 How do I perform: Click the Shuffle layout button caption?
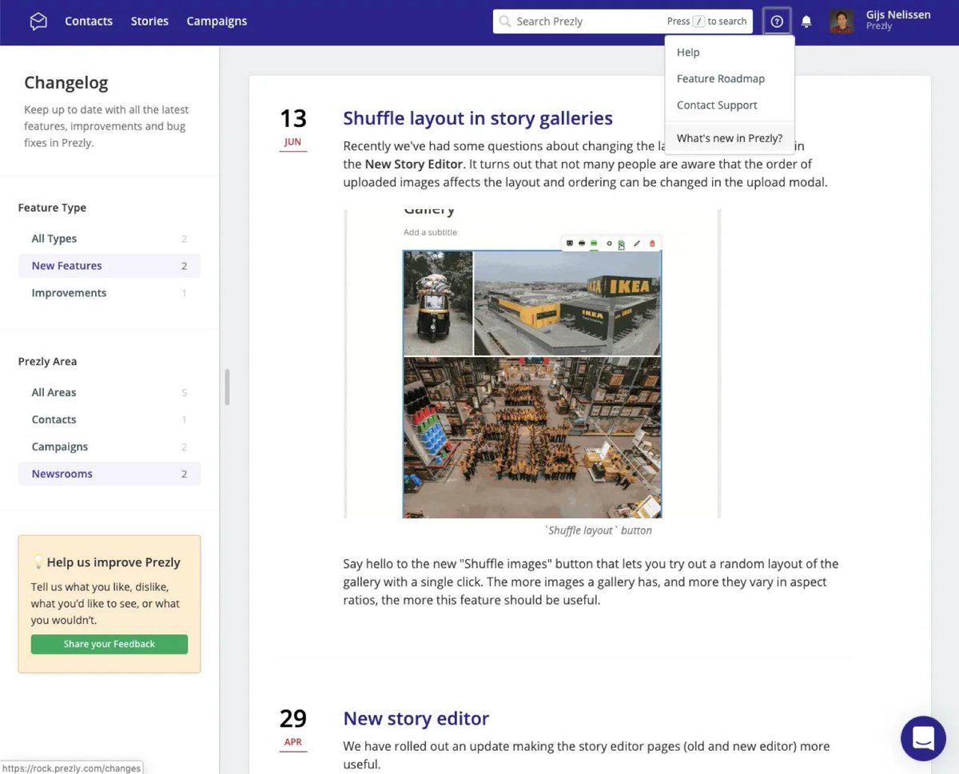598,530
